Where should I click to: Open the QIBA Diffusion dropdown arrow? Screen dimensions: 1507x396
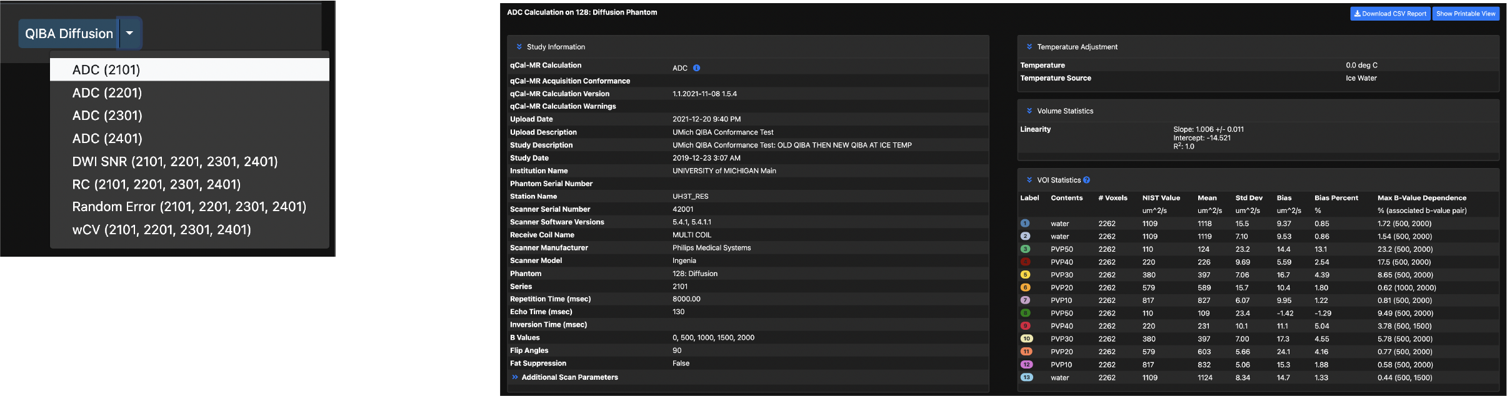point(129,33)
